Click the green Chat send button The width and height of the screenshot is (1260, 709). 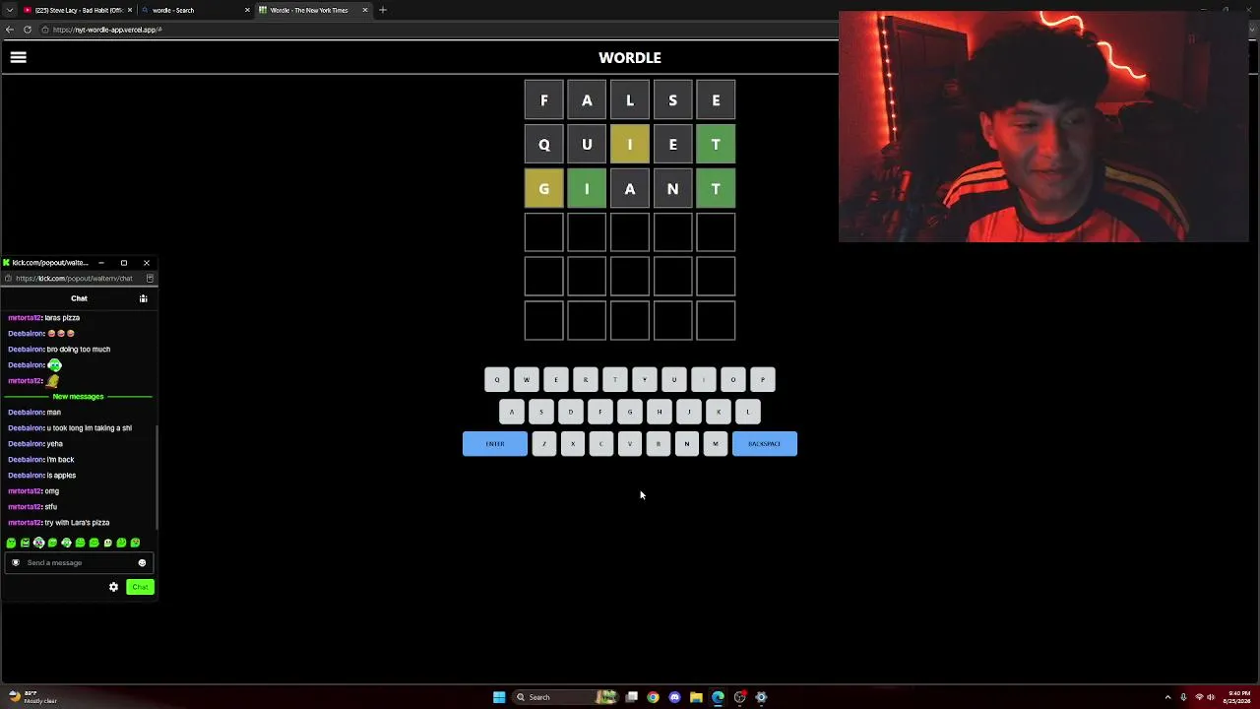pyautogui.click(x=140, y=587)
